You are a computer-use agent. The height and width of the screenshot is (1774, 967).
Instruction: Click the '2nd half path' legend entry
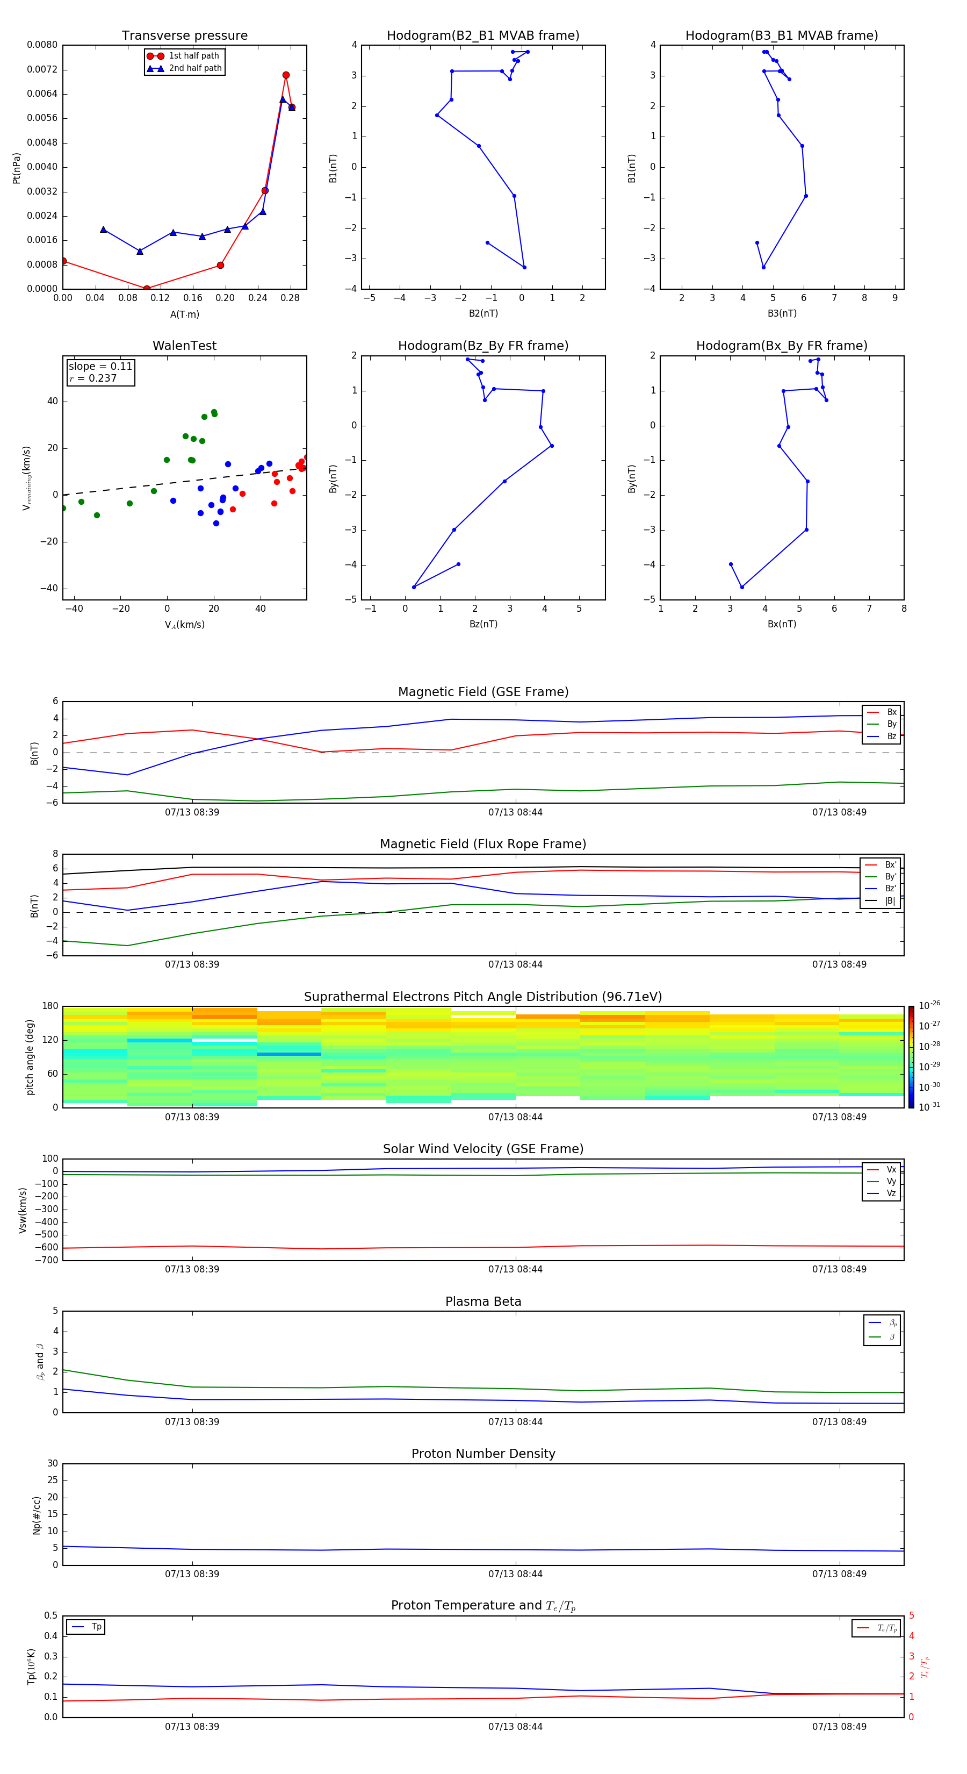point(184,68)
